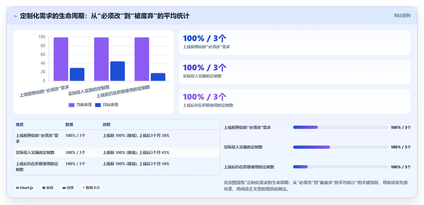Screen dimensions: 424x205
Task: Click table row label 上线后仍在积极使用的定制数
Action: pyautogui.click(x=37, y=166)
